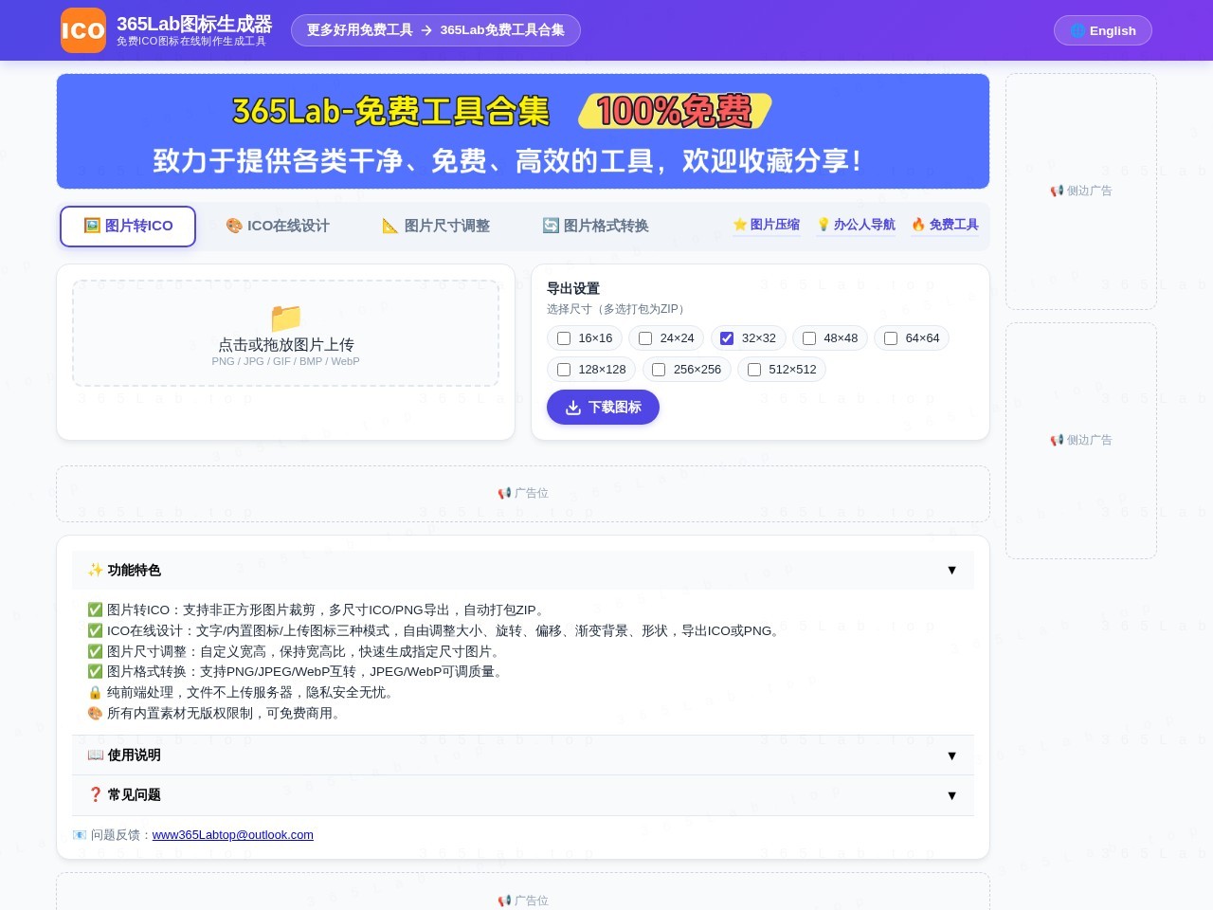This screenshot has width=1213, height=910.
Task: Click the folder upload icon
Action: 285,318
